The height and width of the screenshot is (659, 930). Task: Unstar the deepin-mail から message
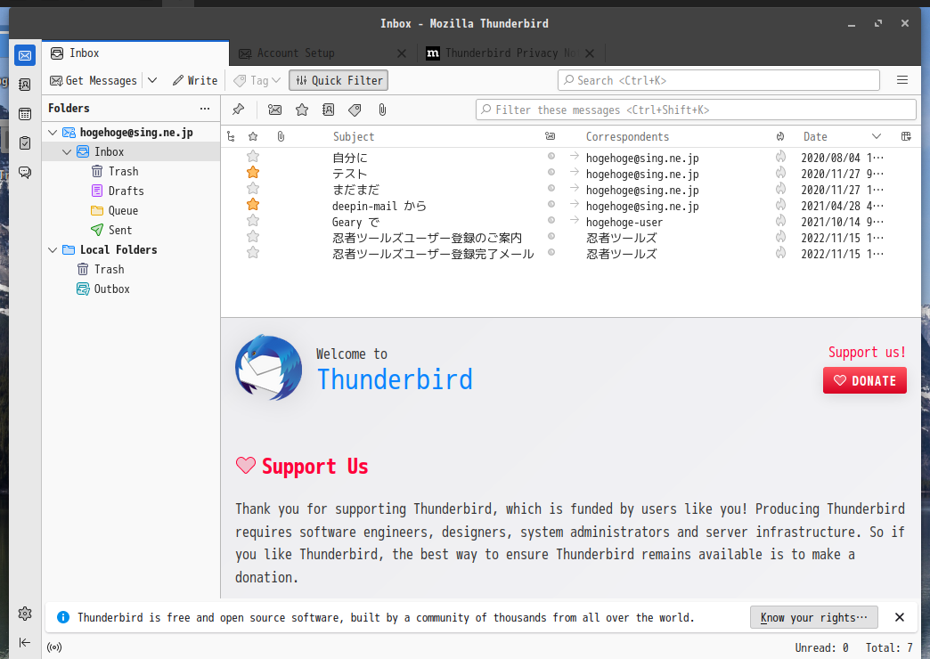click(253, 205)
